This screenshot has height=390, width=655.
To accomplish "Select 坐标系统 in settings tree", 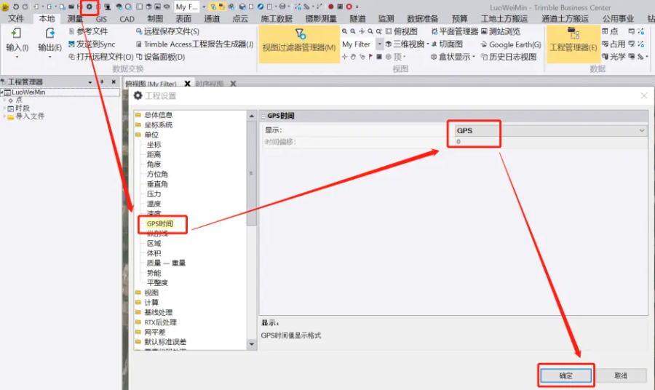I will [158, 124].
